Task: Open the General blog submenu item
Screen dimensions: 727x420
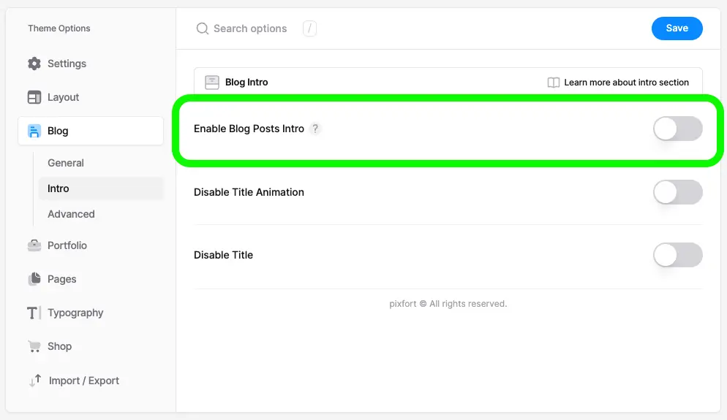Action: (66, 163)
